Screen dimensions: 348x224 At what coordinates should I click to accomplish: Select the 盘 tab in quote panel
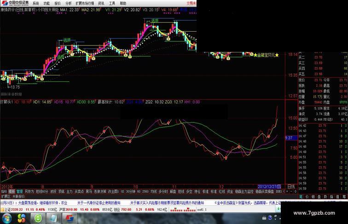[319, 196]
